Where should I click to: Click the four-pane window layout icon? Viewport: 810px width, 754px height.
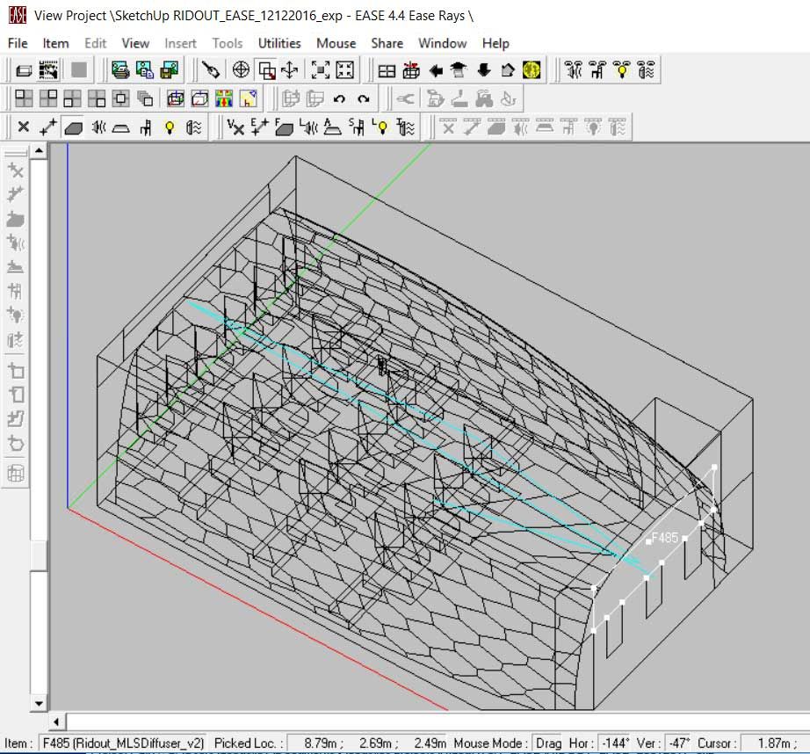[x=387, y=70]
